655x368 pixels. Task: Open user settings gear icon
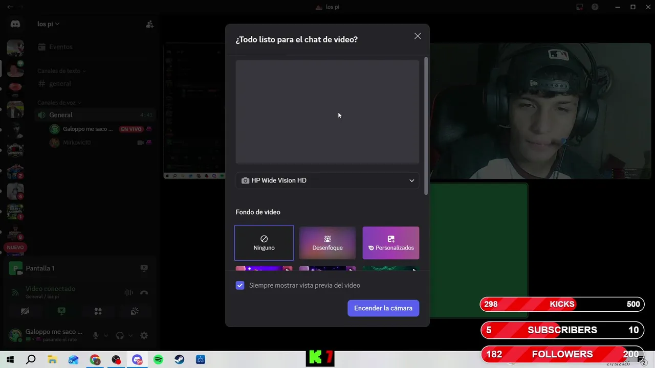click(x=144, y=336)
